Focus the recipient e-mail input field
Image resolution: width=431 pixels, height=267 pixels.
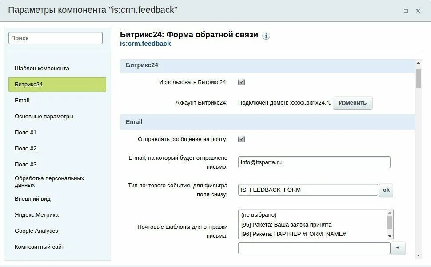point(314,162)
